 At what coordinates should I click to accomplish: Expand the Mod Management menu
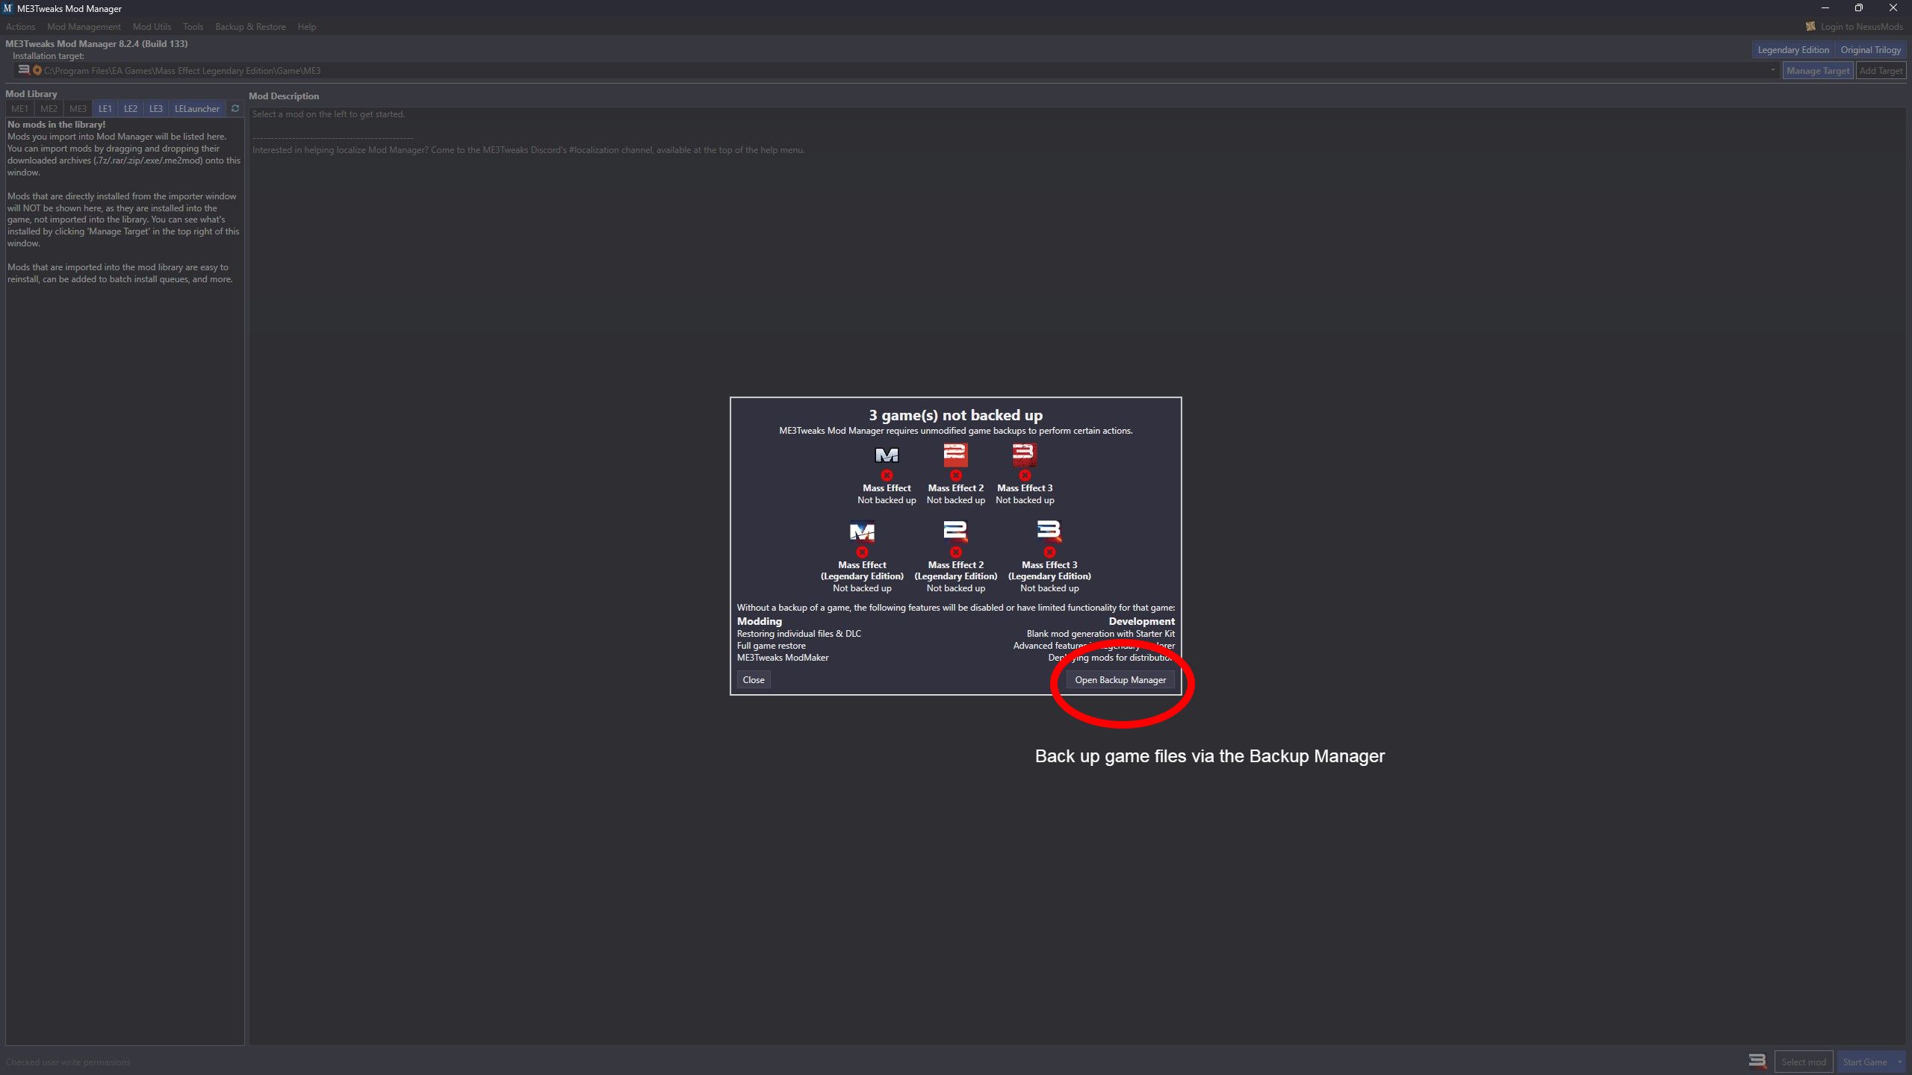81,26
